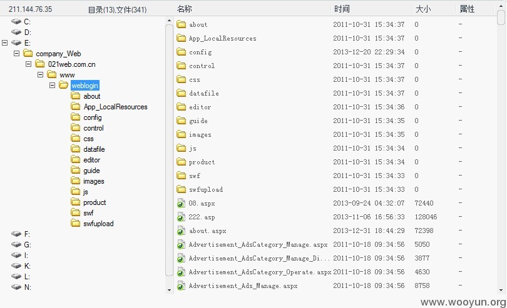Click the product folder icon in tree
This screenshot has height=308, width=507.
76,202
